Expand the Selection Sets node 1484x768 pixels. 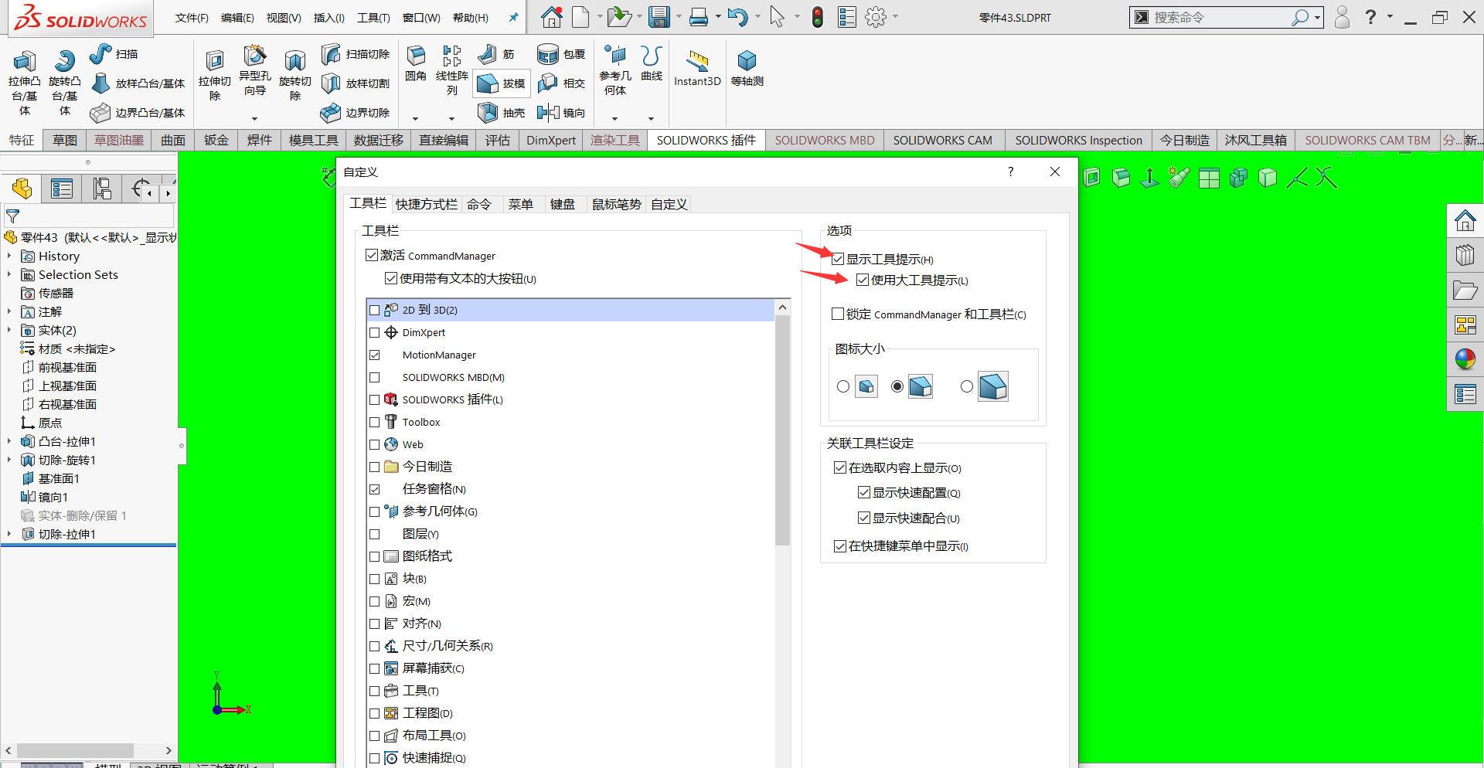click(9, 274)
